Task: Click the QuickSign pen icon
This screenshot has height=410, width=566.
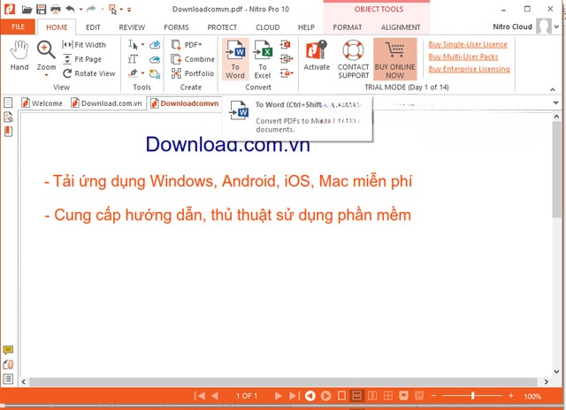Action: coord(134,73)
